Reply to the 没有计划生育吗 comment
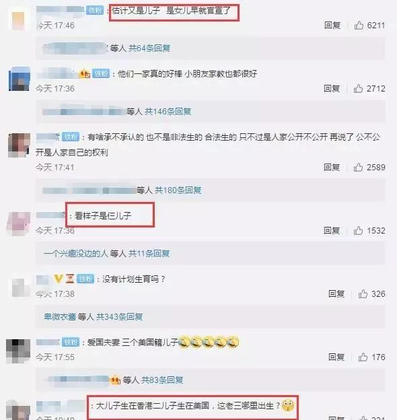 click(336, 294)
